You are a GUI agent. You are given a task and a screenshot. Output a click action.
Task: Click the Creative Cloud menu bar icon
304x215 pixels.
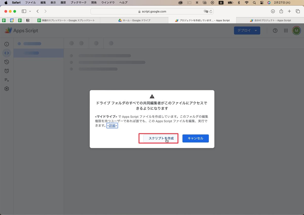coord(181,3)
